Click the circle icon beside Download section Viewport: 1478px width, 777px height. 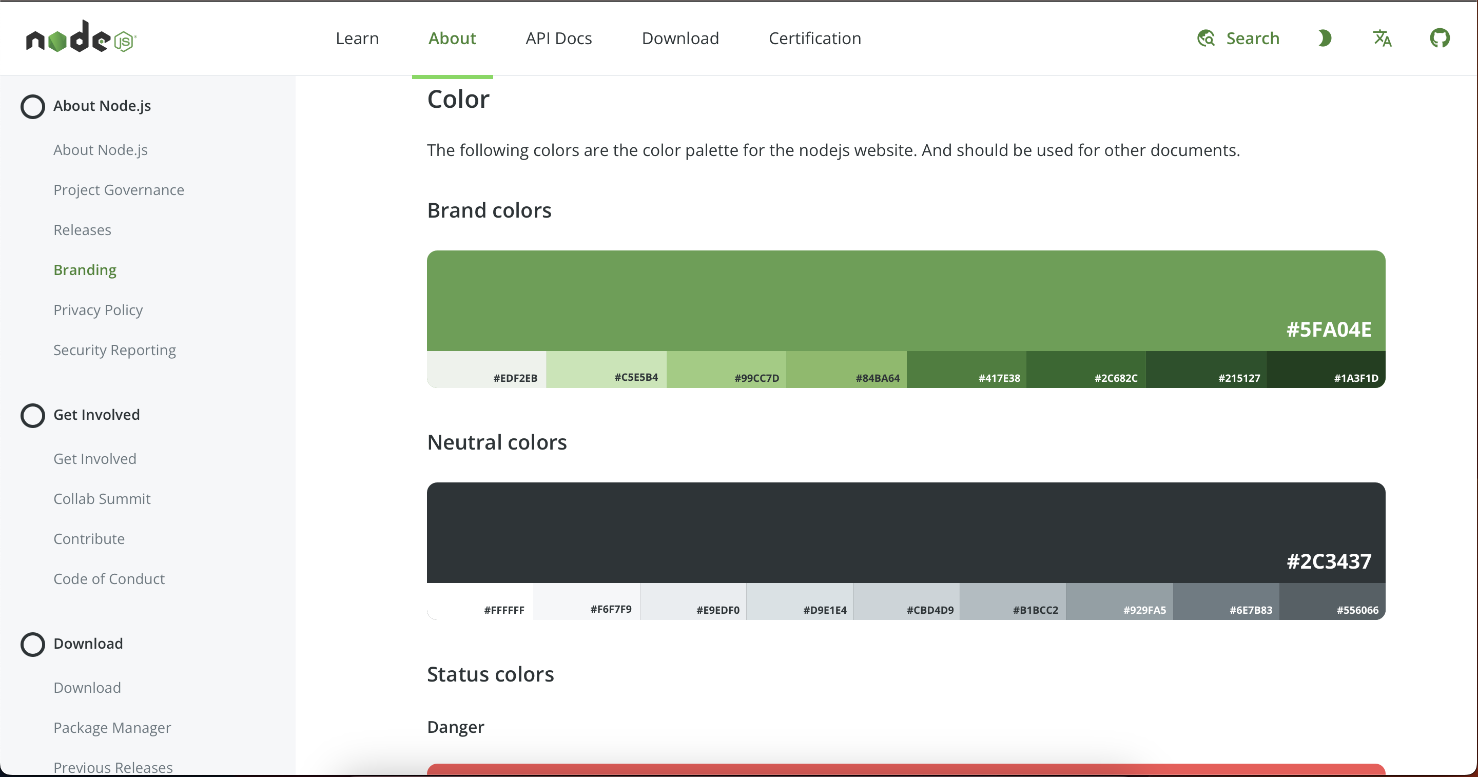click(x=33, y=644)
